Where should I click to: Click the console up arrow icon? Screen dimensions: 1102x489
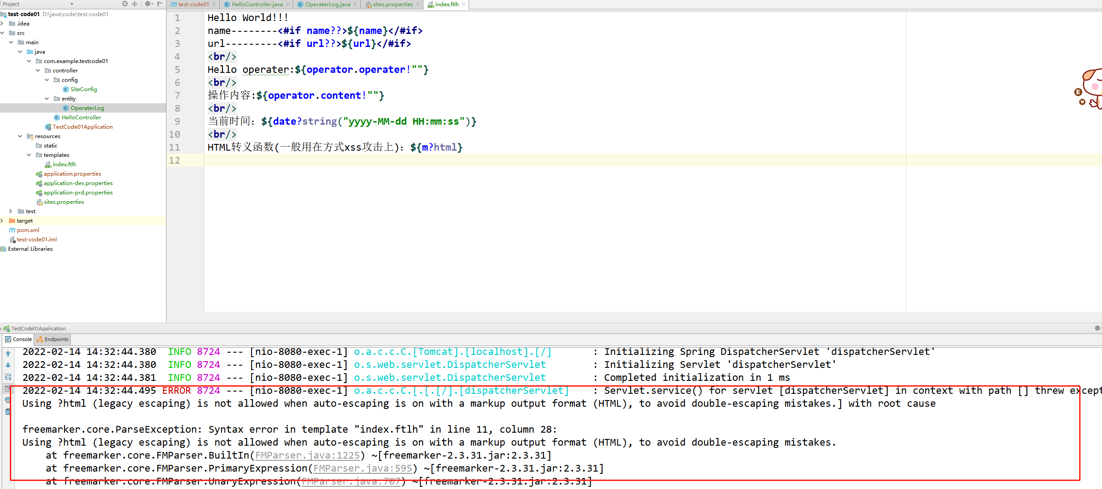pos(8,354)
